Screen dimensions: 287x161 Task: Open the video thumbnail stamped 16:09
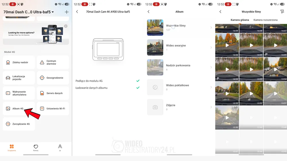click(227, 28)
